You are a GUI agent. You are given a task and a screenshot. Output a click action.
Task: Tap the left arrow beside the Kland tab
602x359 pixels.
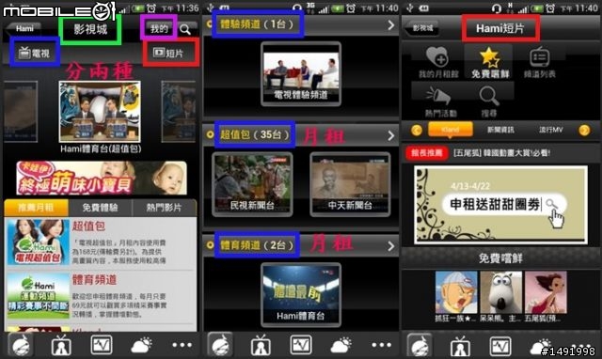(x=417, y=131)
